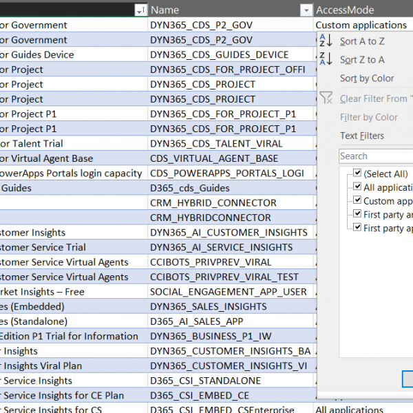Select DYN365_SALES_INSIGHTS cell
Screen dimensions: 413x413
(x=231, y=306)
